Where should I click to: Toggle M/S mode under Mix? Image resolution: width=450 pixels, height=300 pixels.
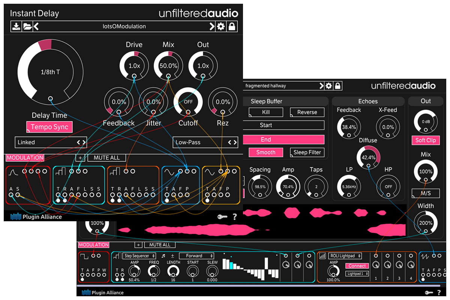pos(426,193)
